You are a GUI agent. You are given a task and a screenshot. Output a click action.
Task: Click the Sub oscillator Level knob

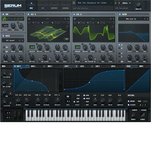tap(21, 25)
